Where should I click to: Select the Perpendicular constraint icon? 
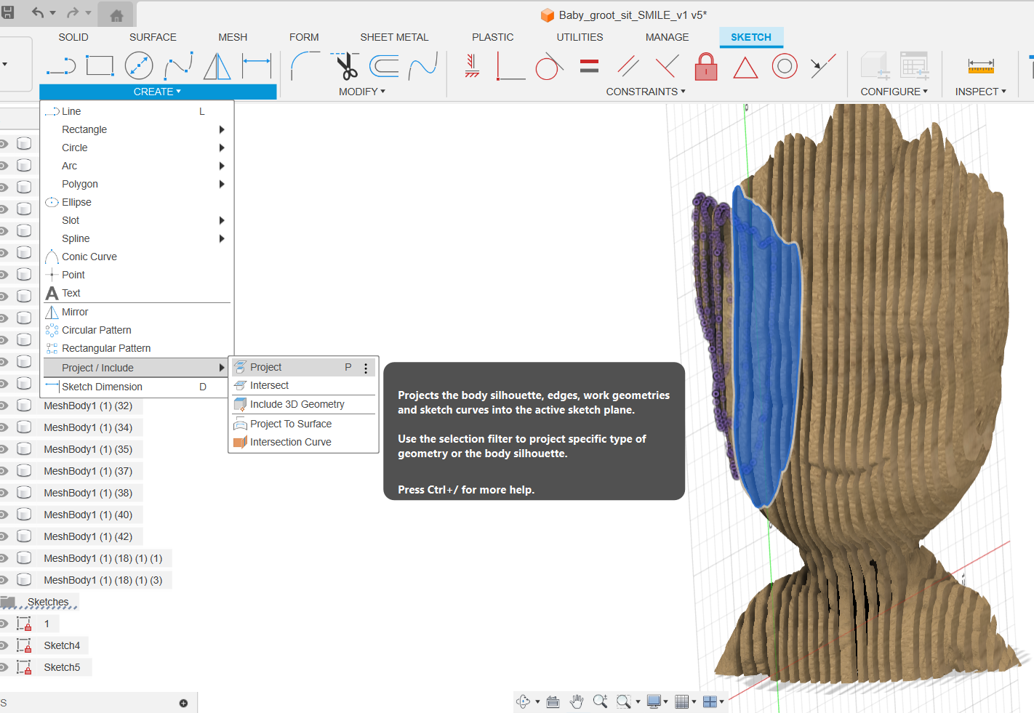(x=667, y=66)
